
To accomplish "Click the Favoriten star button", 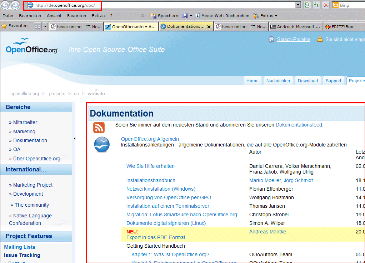I will (x=15, y=26).
